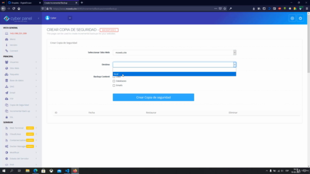The height and width of the screenshot is (174, 310).
Task: Click the Restaurar column header
Action: (x=151, y=113)
